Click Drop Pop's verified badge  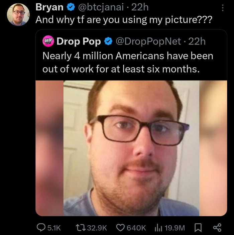click(x=108, y=41)
